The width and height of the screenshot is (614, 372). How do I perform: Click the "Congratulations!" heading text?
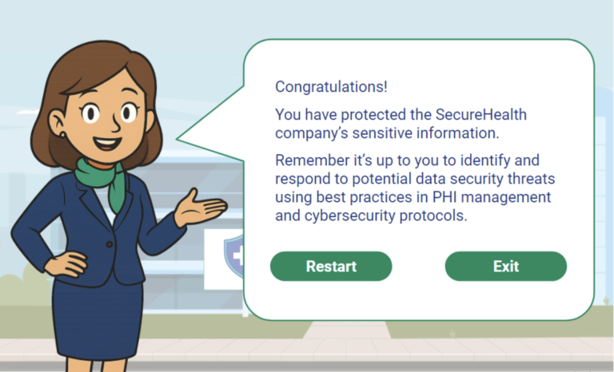[x=331, y=86]
